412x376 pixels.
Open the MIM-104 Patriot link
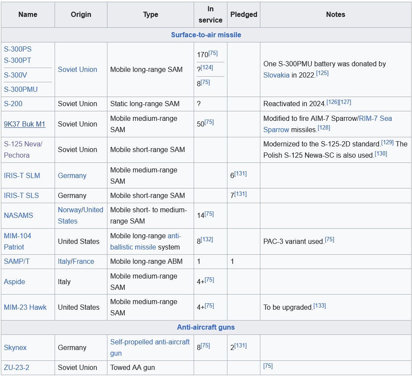(x=18, y=241)
